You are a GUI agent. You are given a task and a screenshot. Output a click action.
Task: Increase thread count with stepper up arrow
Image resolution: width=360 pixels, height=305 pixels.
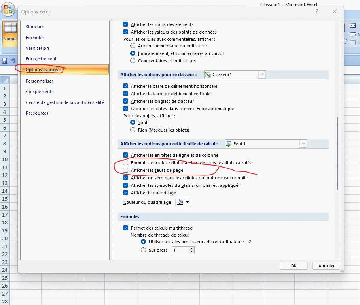click(x=192, y=249)
